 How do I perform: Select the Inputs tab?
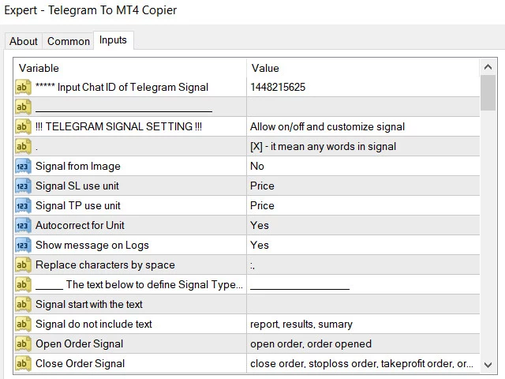[113, 40]
